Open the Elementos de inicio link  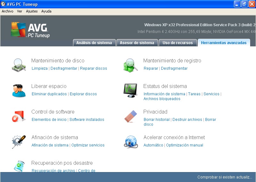tap(49, 120)
